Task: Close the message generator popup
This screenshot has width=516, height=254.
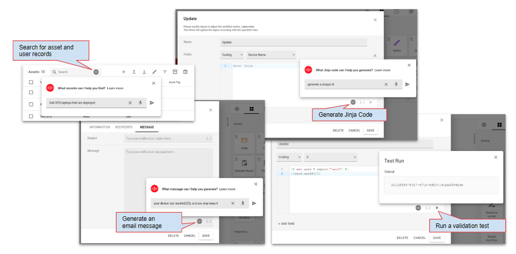Action: [256, 184]
